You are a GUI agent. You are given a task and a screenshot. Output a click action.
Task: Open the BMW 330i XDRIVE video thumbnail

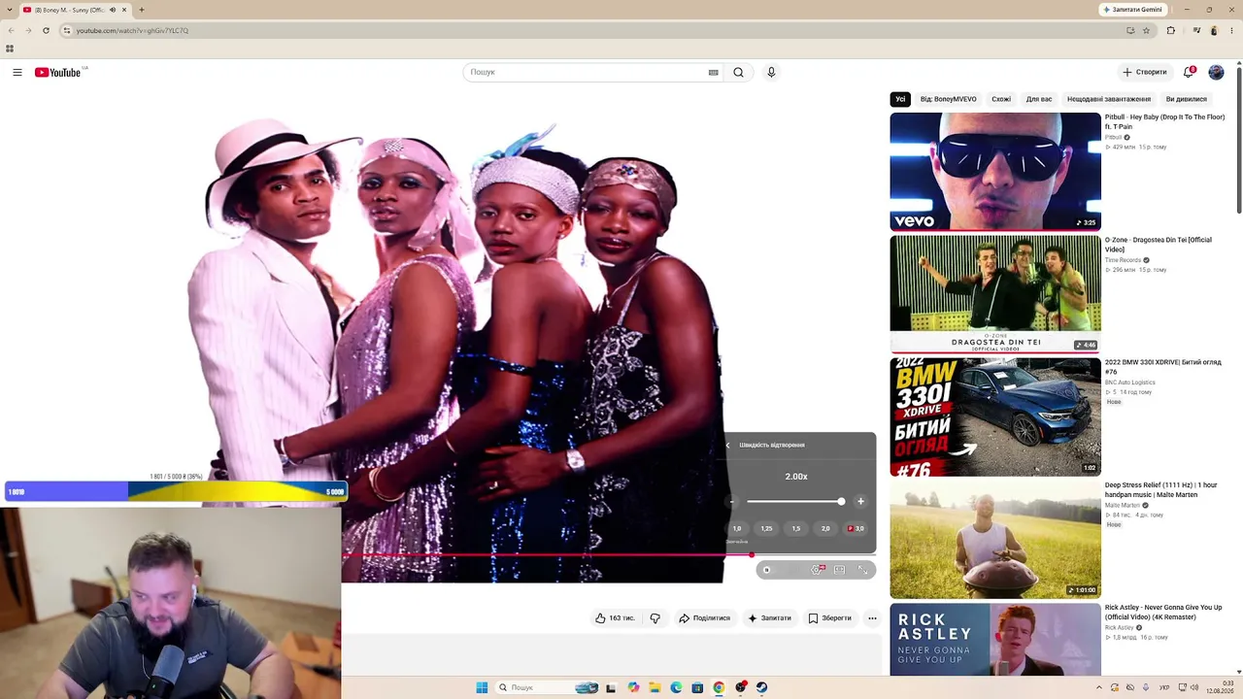tap(995, 416)
